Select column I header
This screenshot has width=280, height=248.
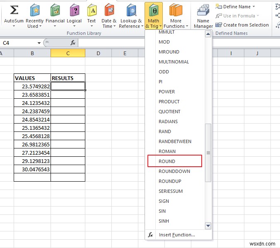point(231,53)
